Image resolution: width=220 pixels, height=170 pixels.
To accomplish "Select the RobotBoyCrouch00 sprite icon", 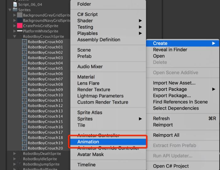I will [x=25, y=42].
